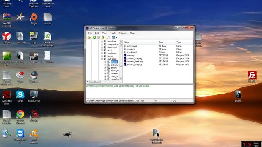Open the Edit menu
Viewport: 262px width, 147px height.
[x=97, y=33]
